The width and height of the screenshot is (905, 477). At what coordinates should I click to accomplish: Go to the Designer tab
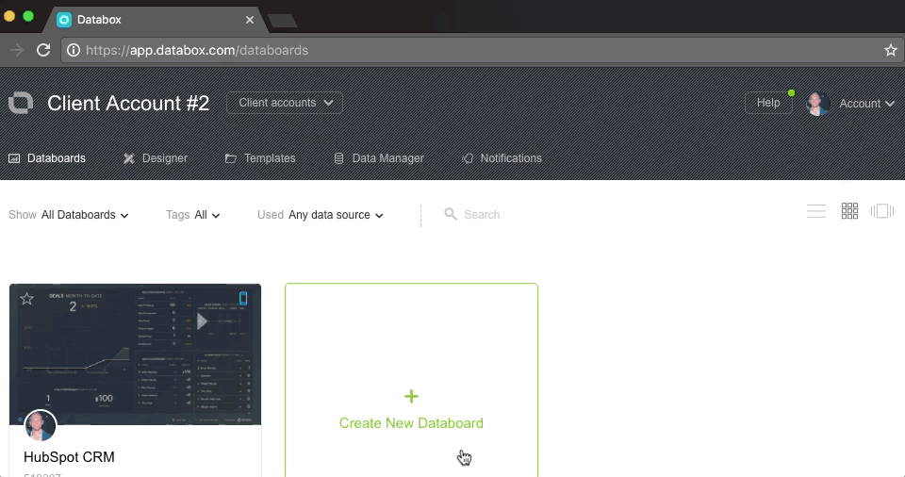click(x=156, y=158)
